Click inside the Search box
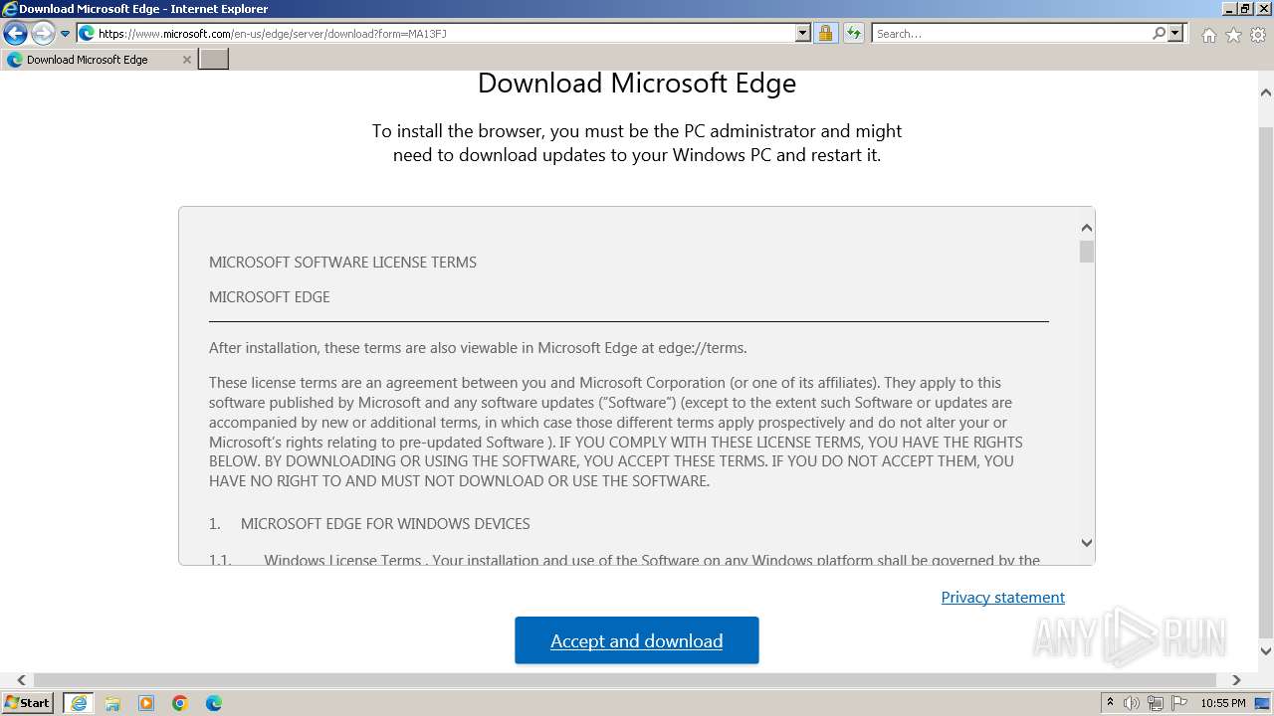Screen dimensions: 1274x716 [1011, 33]
